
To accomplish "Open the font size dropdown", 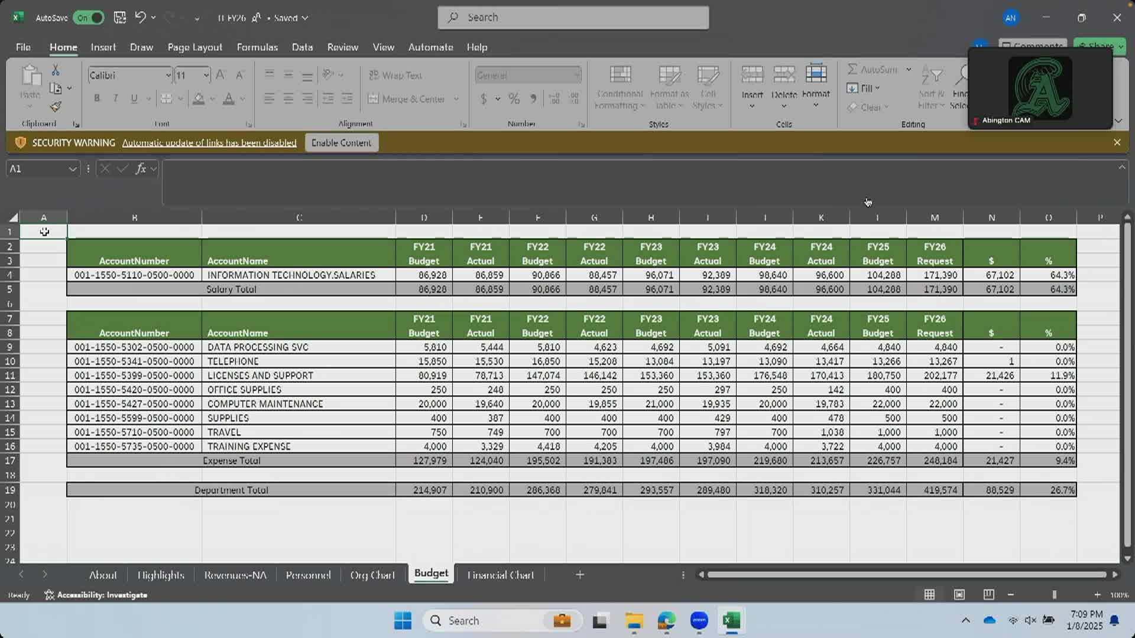I will (206, 75).
